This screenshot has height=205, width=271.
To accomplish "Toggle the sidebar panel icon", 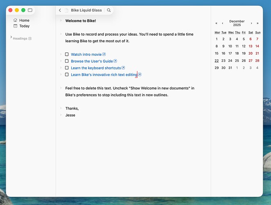I will 30,10.
